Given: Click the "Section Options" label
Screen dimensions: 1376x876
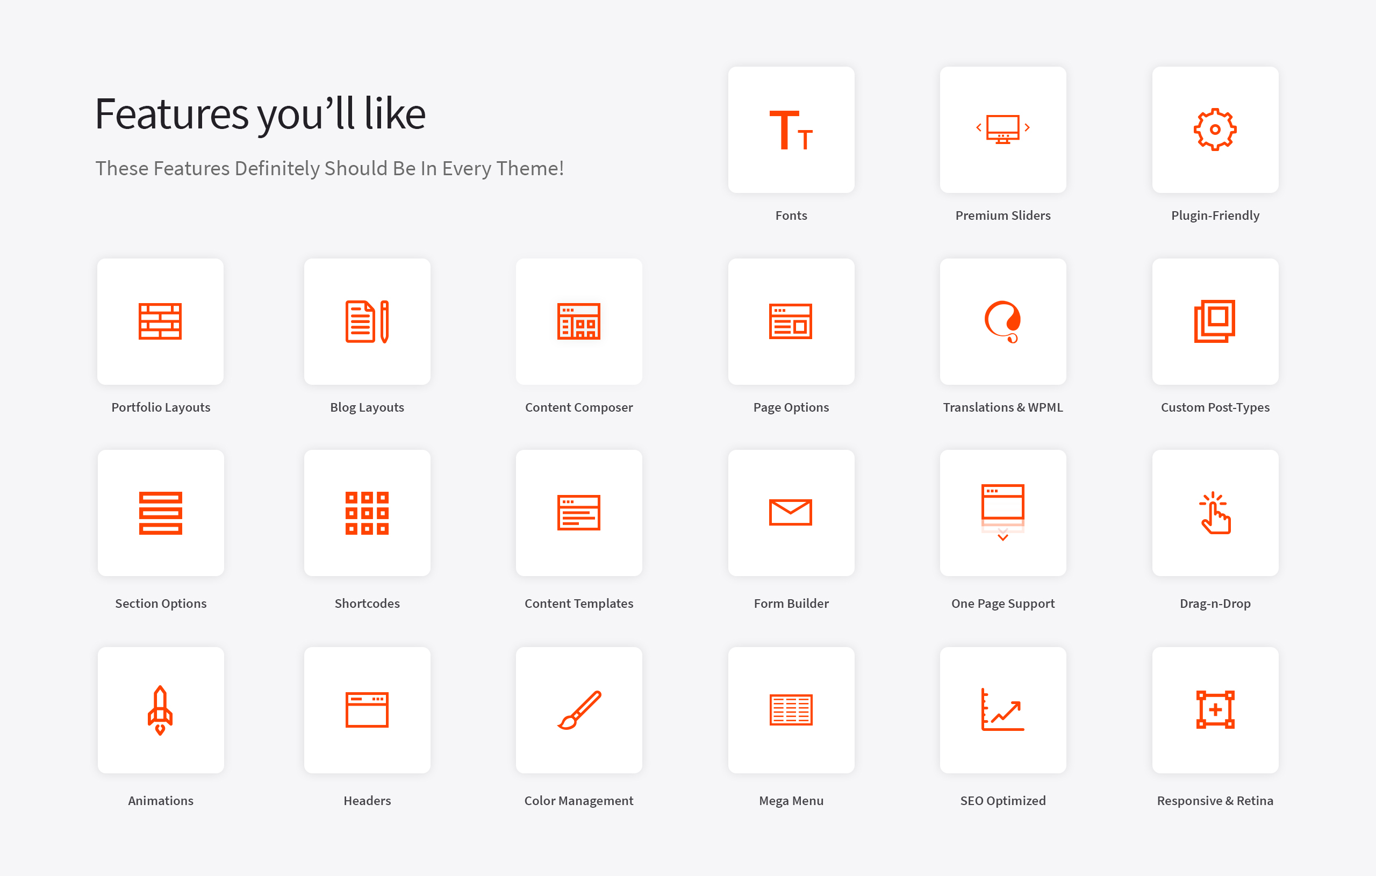Looking at the screenshot, I should (x=161, y=604).
